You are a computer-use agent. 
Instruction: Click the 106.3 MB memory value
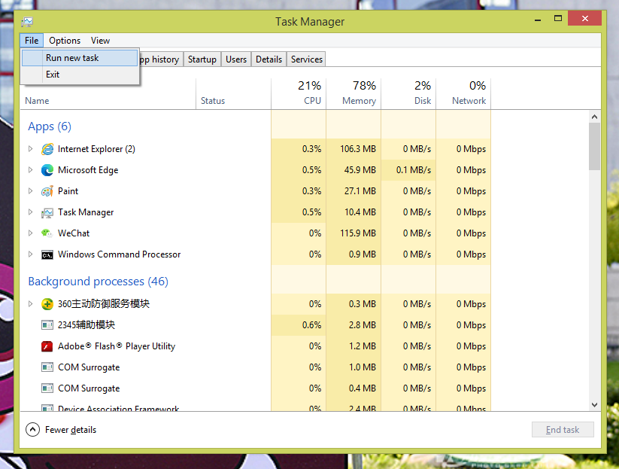(x=358, y=149)
